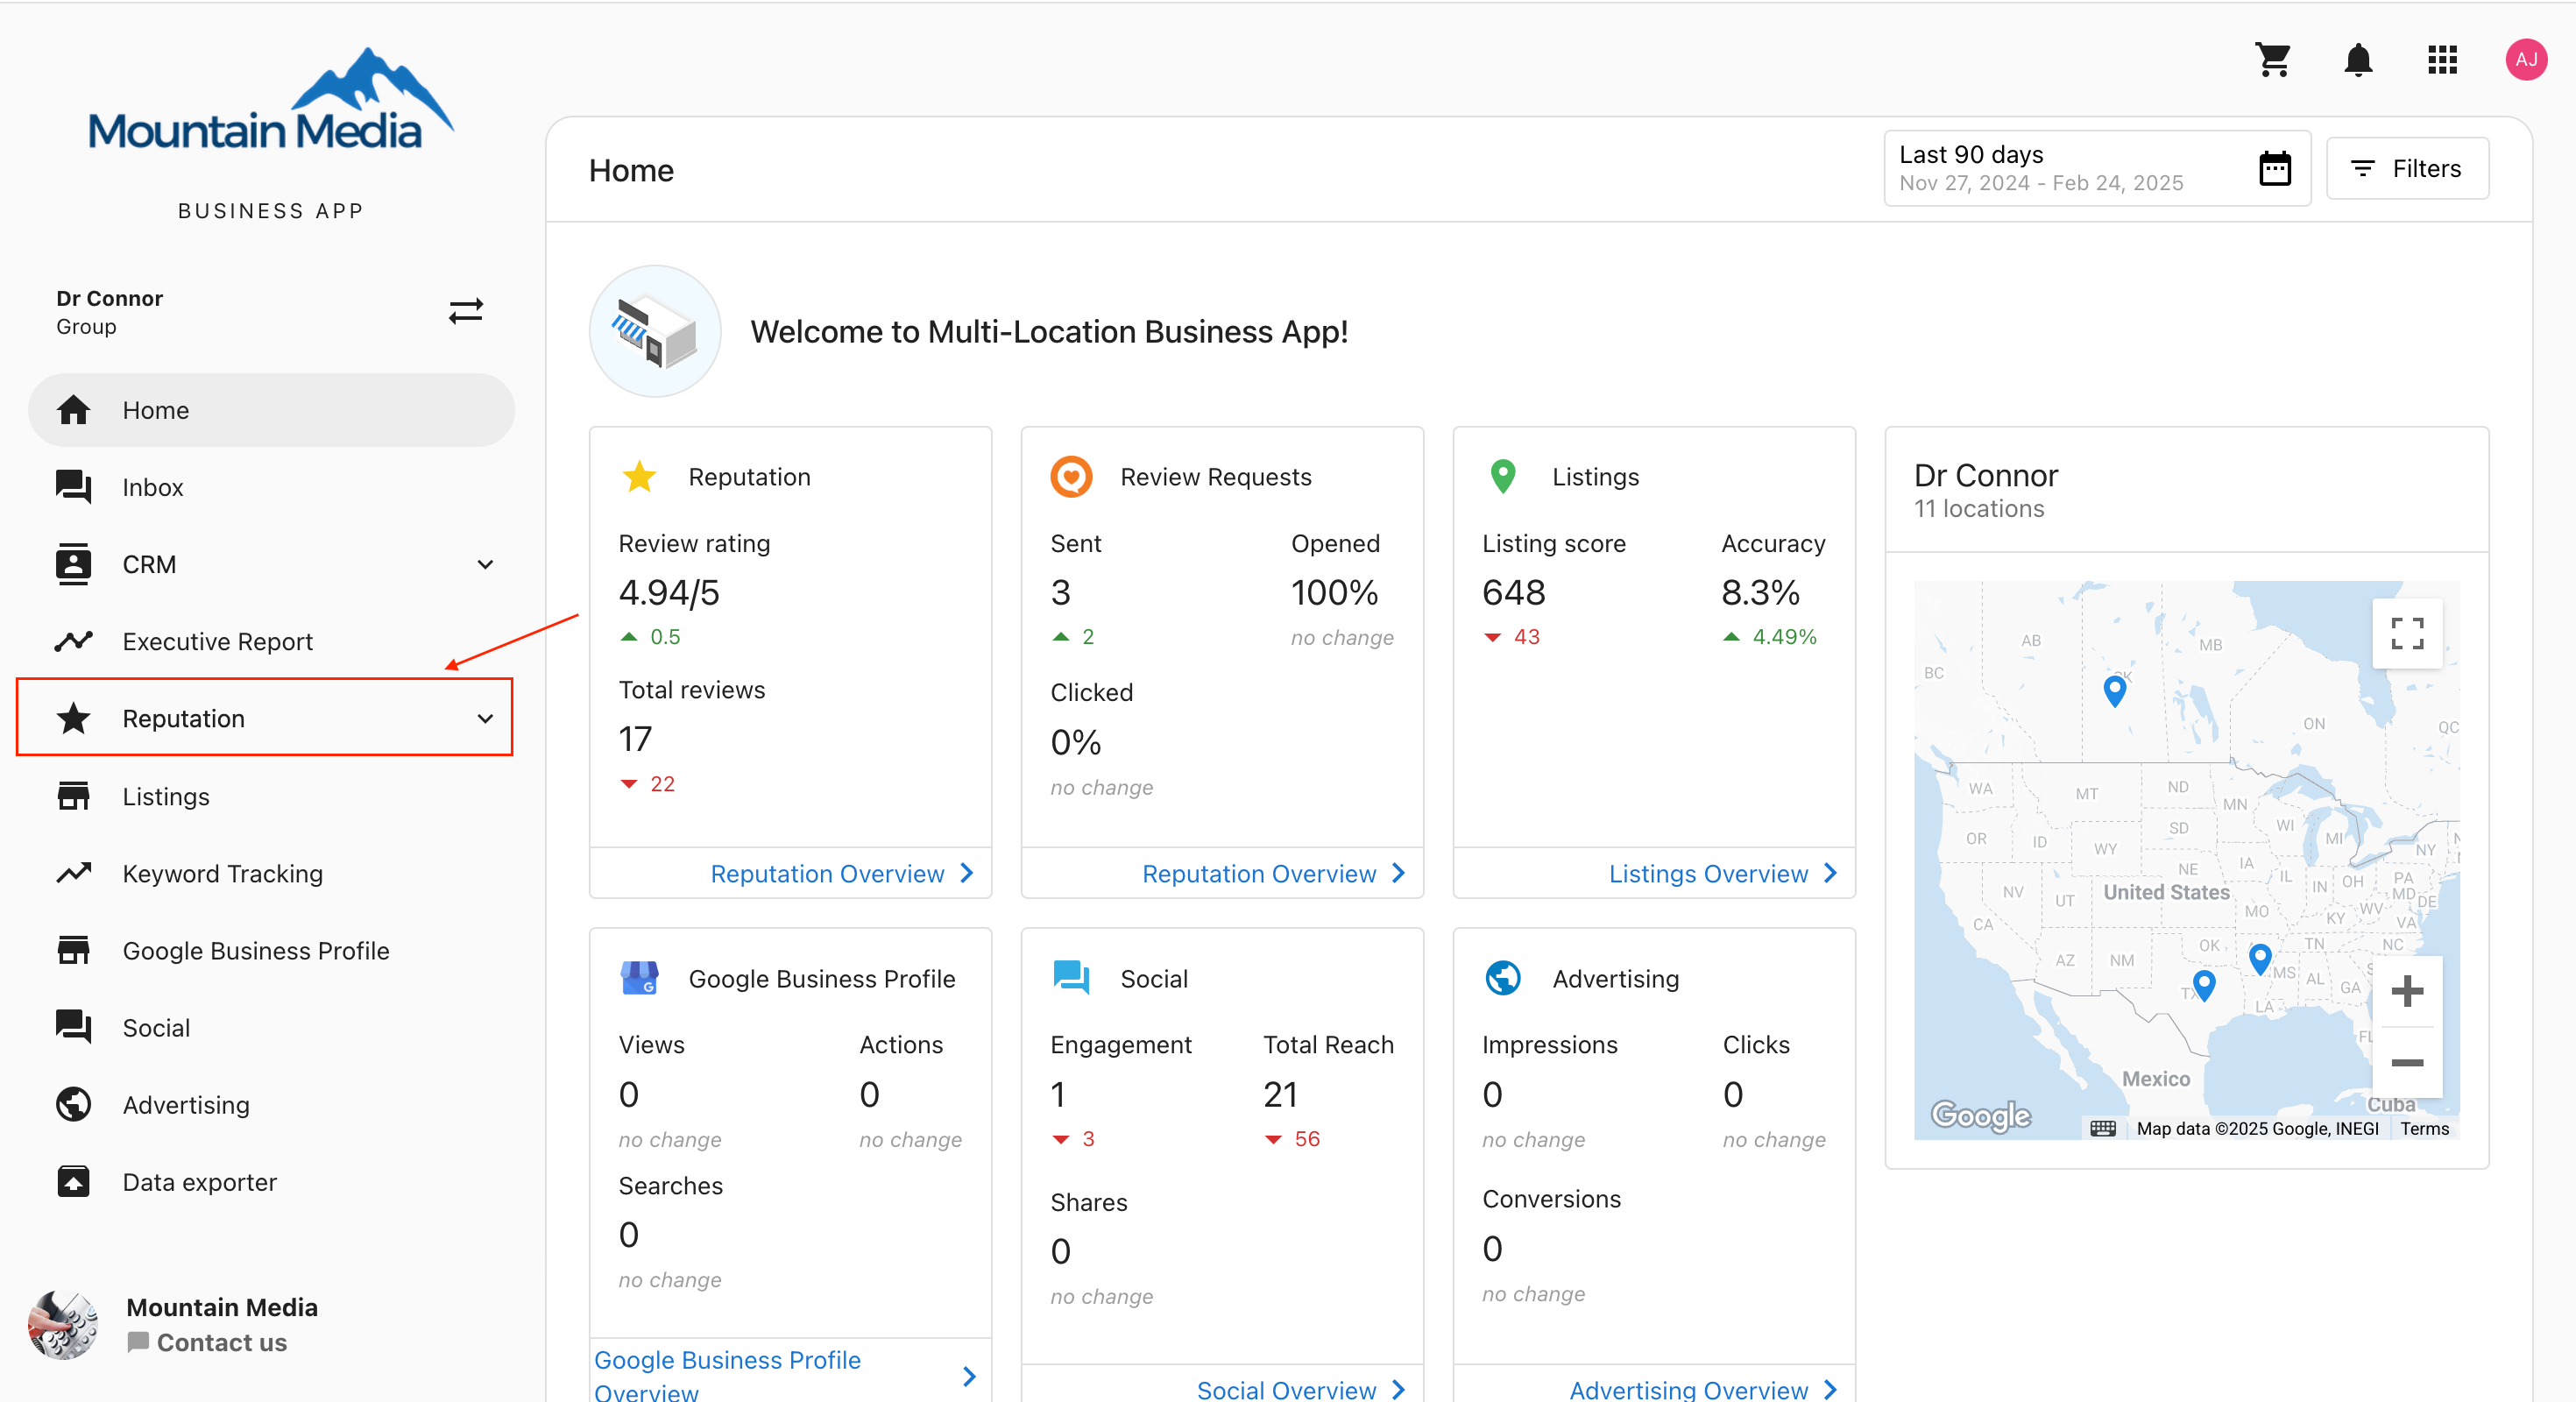Click the Social card chat icon
2576x1402 pixels.
point(1071,977)
